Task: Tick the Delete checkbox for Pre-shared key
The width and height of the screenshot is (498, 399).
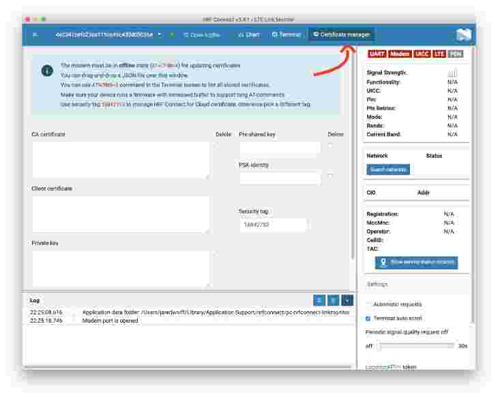Action: pyautogui.click(x=330, y=145)
